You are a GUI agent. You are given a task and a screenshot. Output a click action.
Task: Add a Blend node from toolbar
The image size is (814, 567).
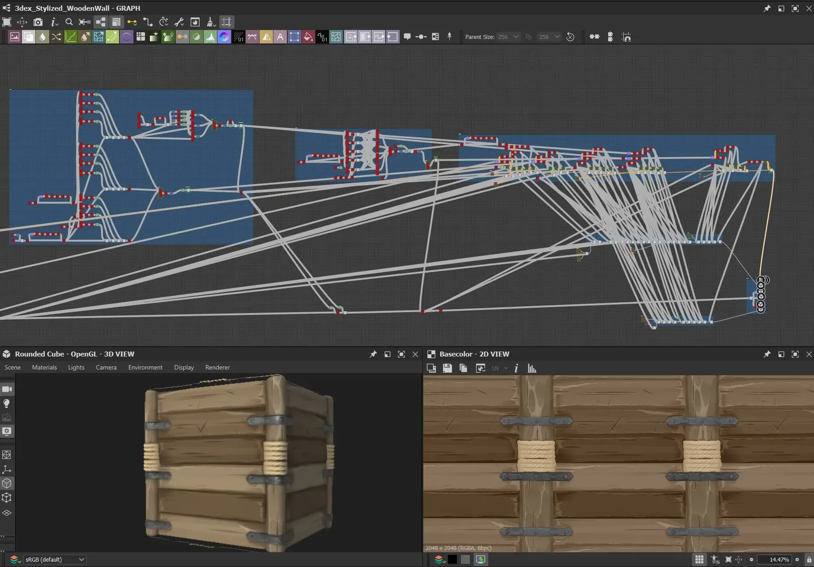(28, 37)
